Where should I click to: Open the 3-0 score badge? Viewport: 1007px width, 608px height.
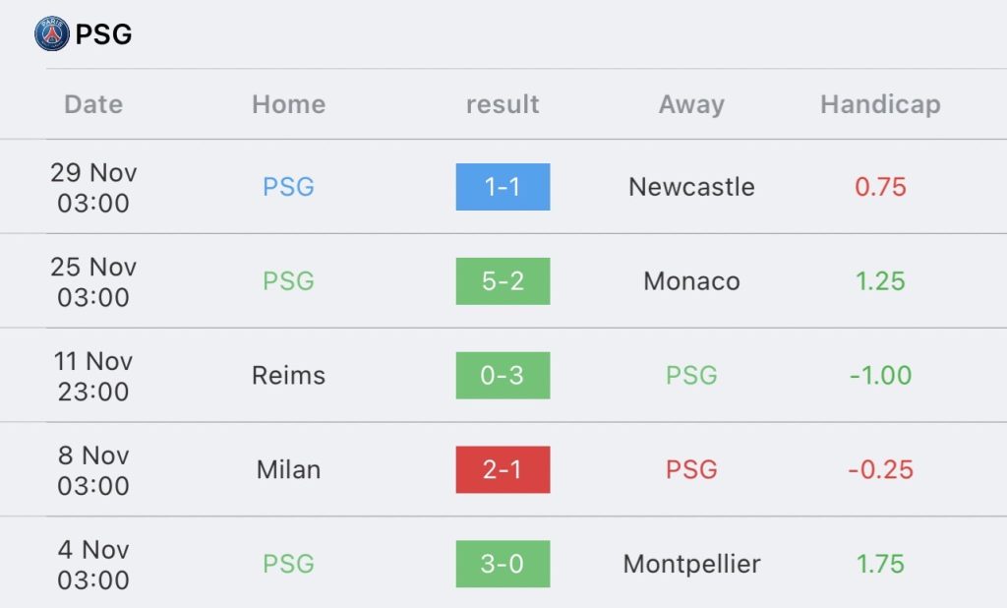pos(503,564)
